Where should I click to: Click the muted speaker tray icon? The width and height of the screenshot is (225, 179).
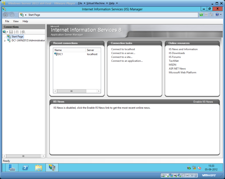tap(200, 168)
